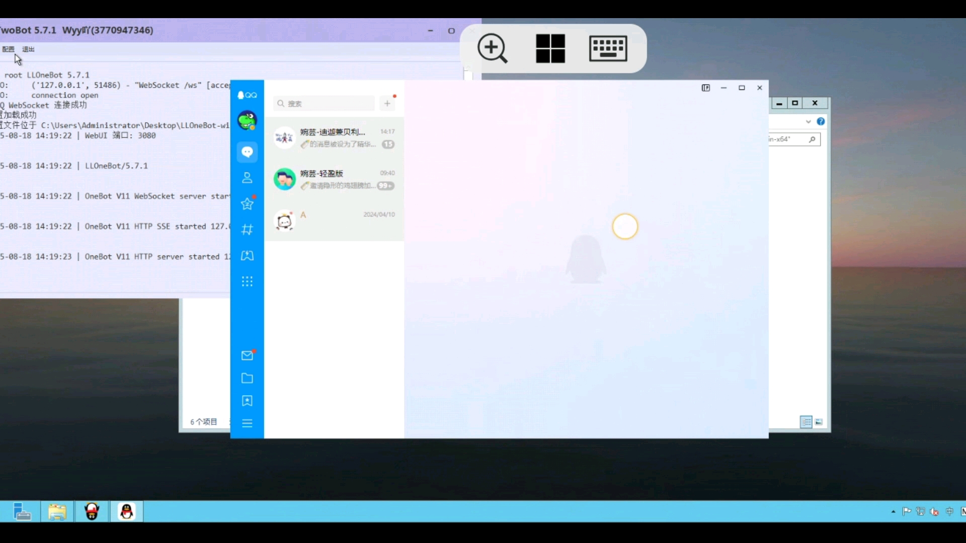This screenshot has height=543, width=966.
Task: Click the zoom magnifier in remote toolbar
Action: coord(493,48)
